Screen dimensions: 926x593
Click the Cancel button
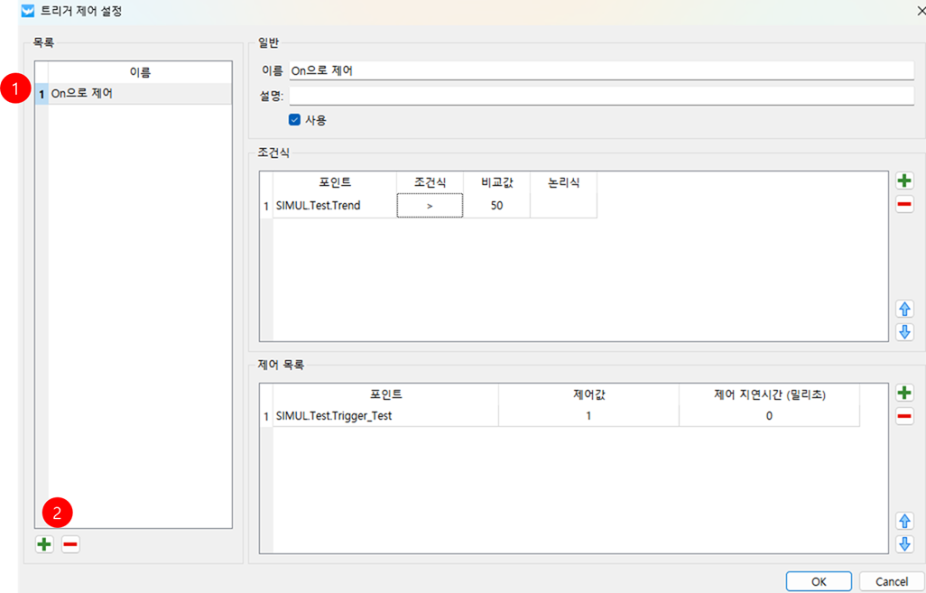[891, 581]
